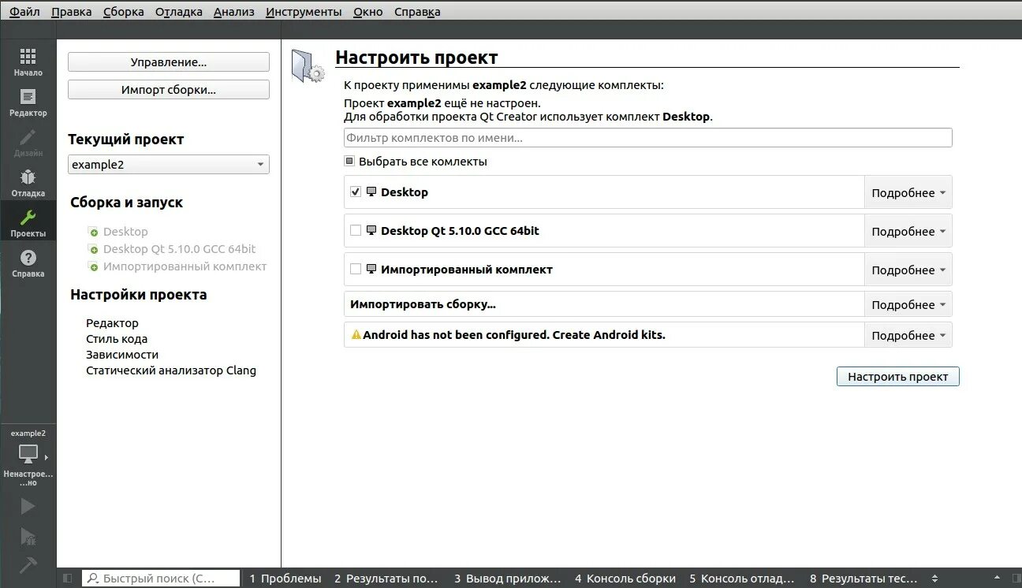1022x588 pixels.
Task: Open the Сборка menu
Action: tap(124, 12)
